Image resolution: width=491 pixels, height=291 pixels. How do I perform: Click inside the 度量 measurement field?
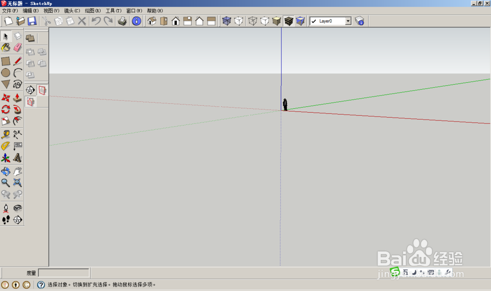point(64,273)
